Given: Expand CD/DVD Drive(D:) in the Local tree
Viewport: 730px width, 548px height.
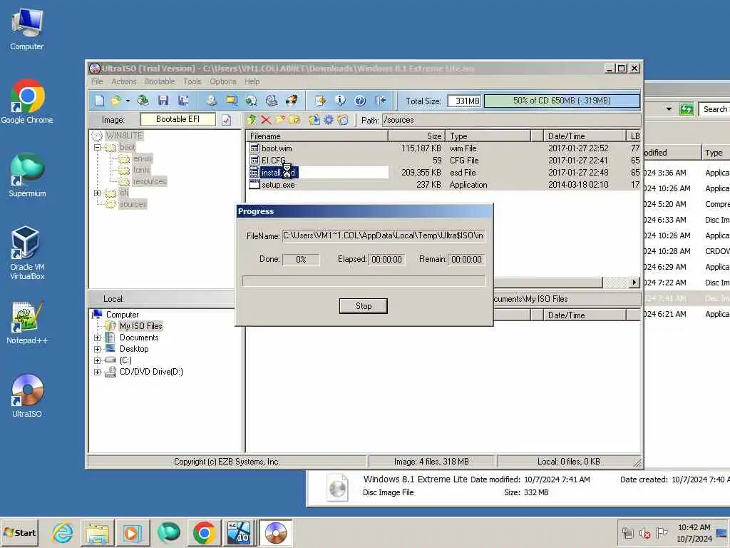Looking at the screenshot, I should 97,372.
